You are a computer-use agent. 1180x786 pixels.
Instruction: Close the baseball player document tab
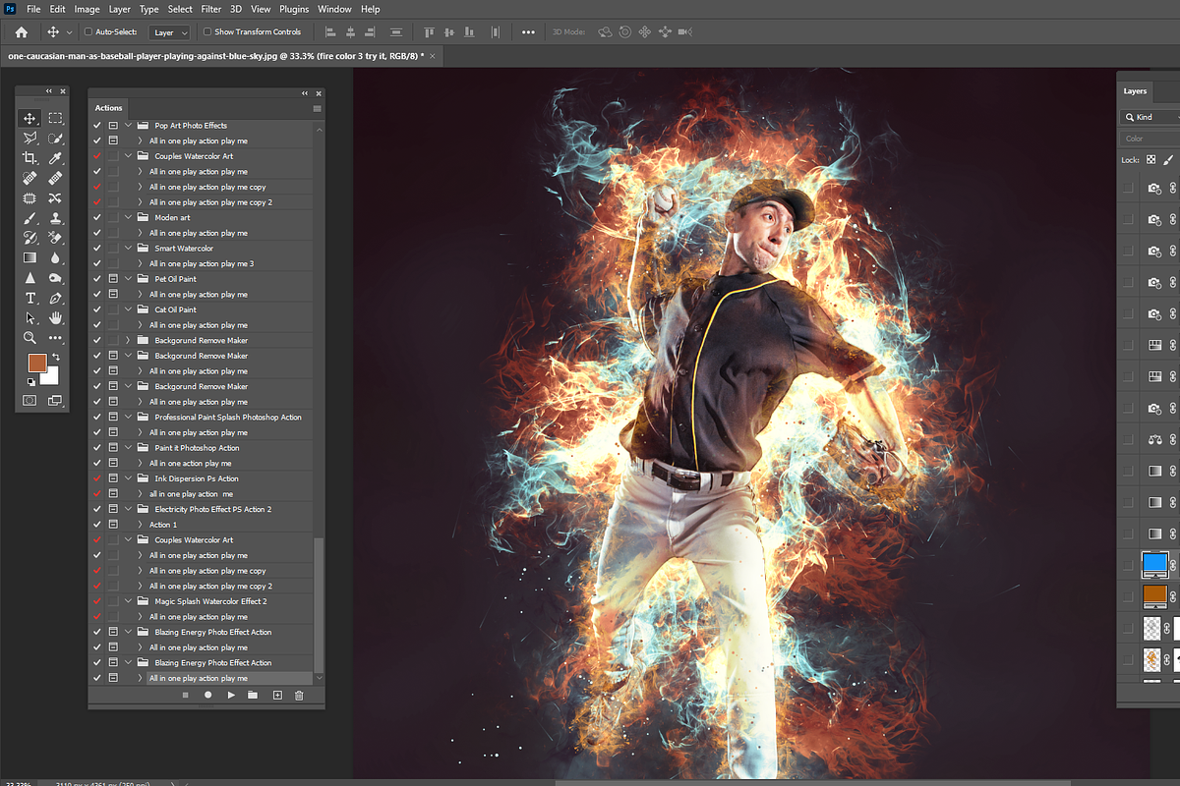(433, 56)
